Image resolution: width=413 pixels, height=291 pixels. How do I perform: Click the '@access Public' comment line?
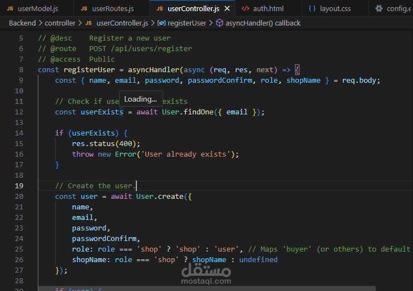click(x=76, y=59)
